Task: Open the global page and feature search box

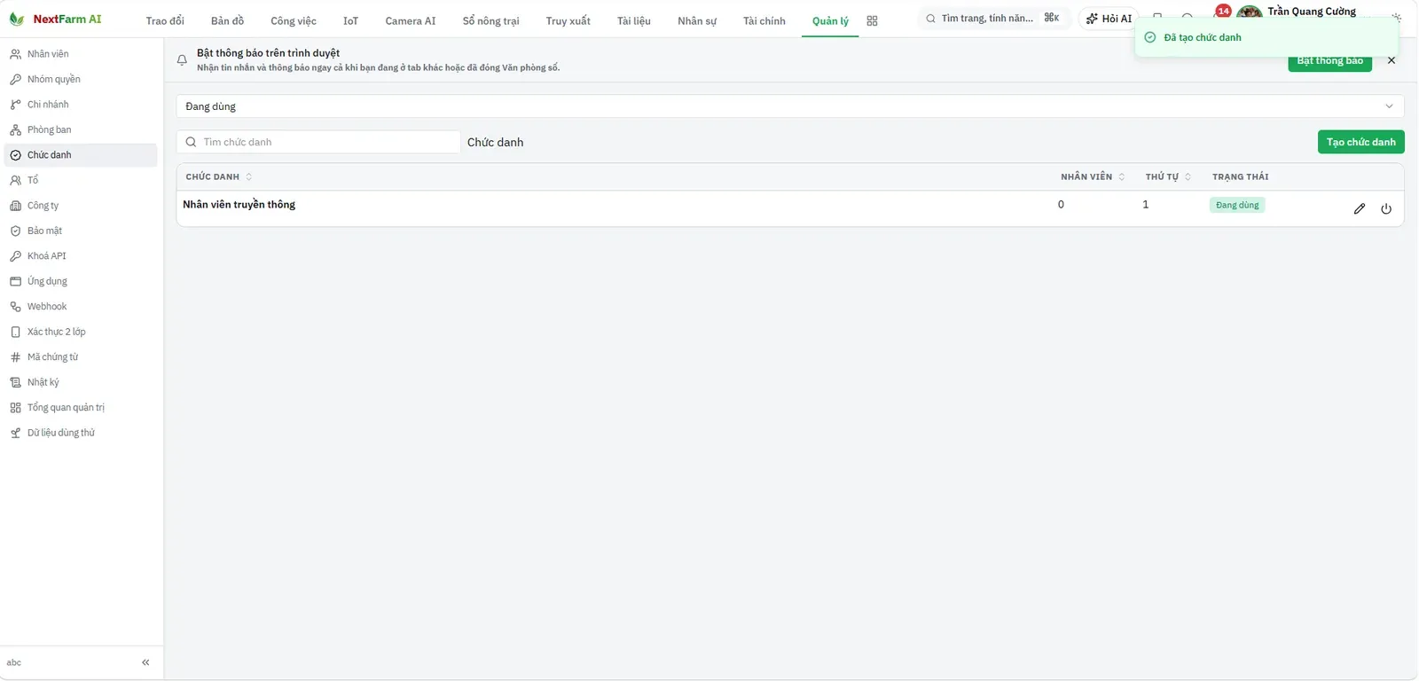Action: tap(992, 19)
